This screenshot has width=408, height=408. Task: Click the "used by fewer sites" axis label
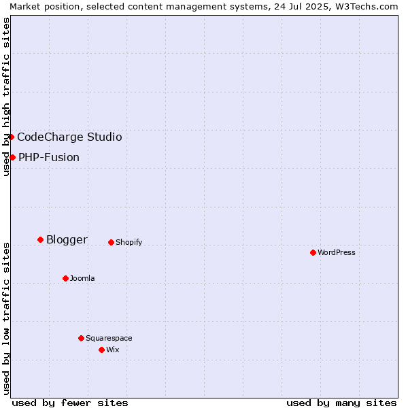coord(70,403)
